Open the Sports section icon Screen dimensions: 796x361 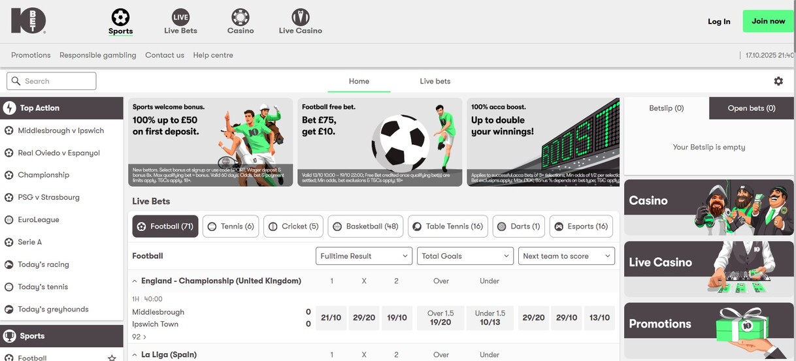(x=120, y=17)
